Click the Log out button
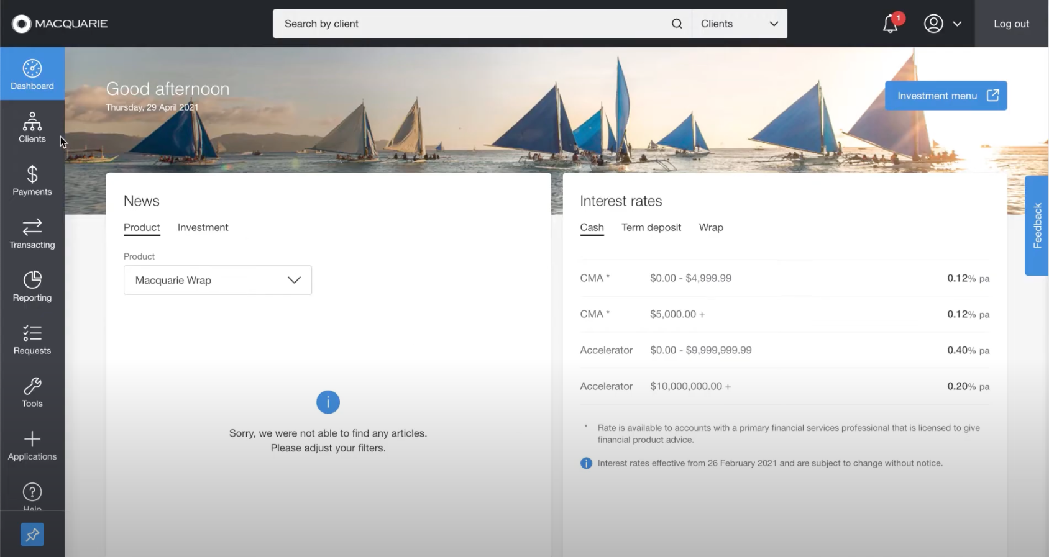Screen dimensions: 1049x557 click(1011, 24)
